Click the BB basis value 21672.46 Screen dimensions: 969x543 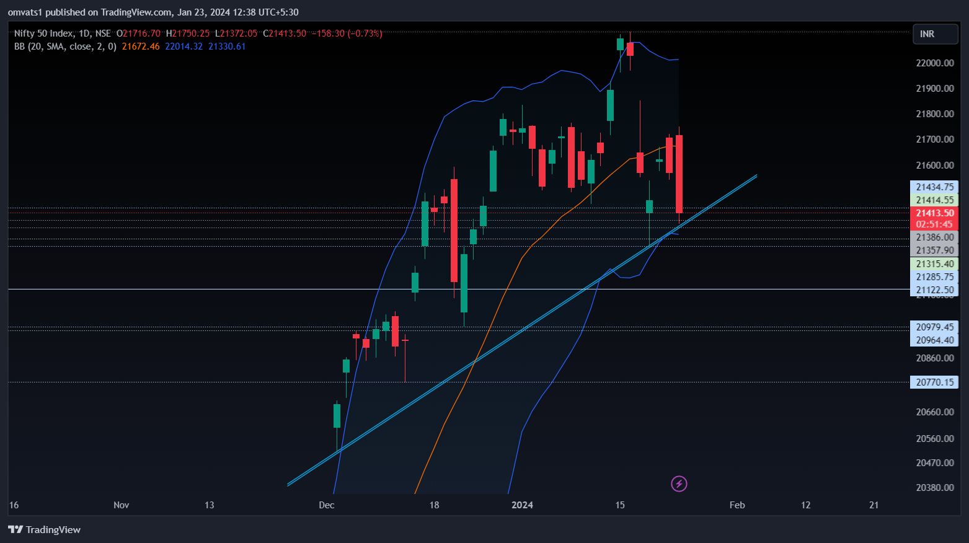point(141,46)
